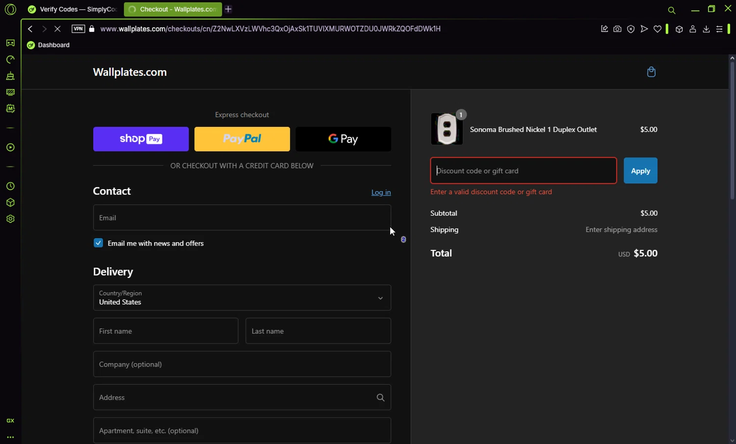Click the Sonoma outlet product thumbnail

[x=447, y=129]
